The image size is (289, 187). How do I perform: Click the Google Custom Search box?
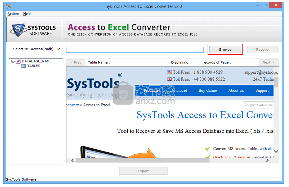[x=258, y=105]
